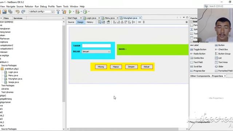
Task: Click the Hitung button in form
Action: coord(101,67)
